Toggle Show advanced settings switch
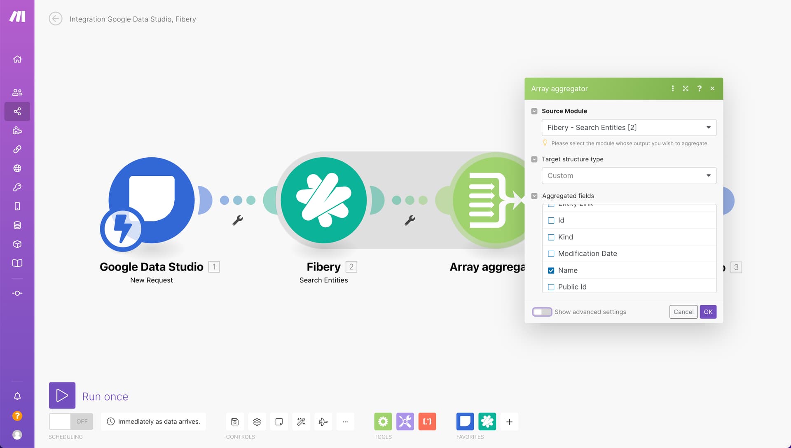The width and height of the screenshot is (791, 448). click(542, 312)
